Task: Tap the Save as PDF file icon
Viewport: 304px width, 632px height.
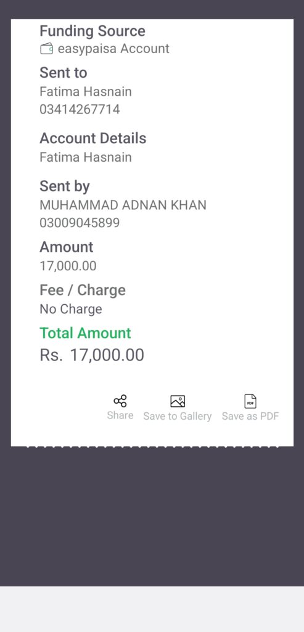Action: point(250,401)
